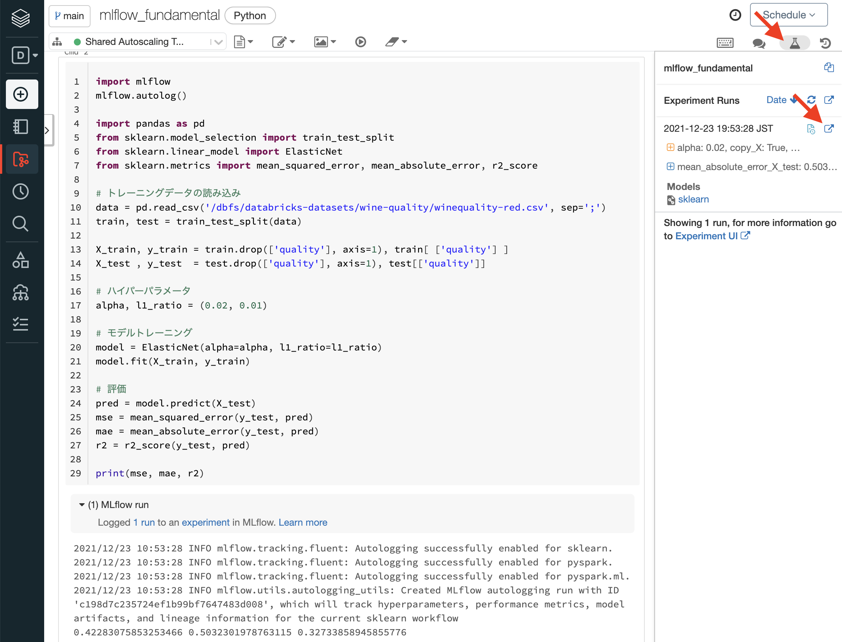The image size is (842, 642).
Task: Click the output metrics line 0.42283075853253466
Action: tap(240, 632)
